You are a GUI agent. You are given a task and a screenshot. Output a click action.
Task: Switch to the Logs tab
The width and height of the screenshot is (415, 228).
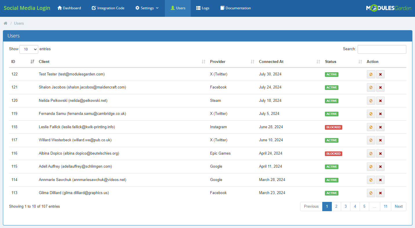[x=203, y=8]
